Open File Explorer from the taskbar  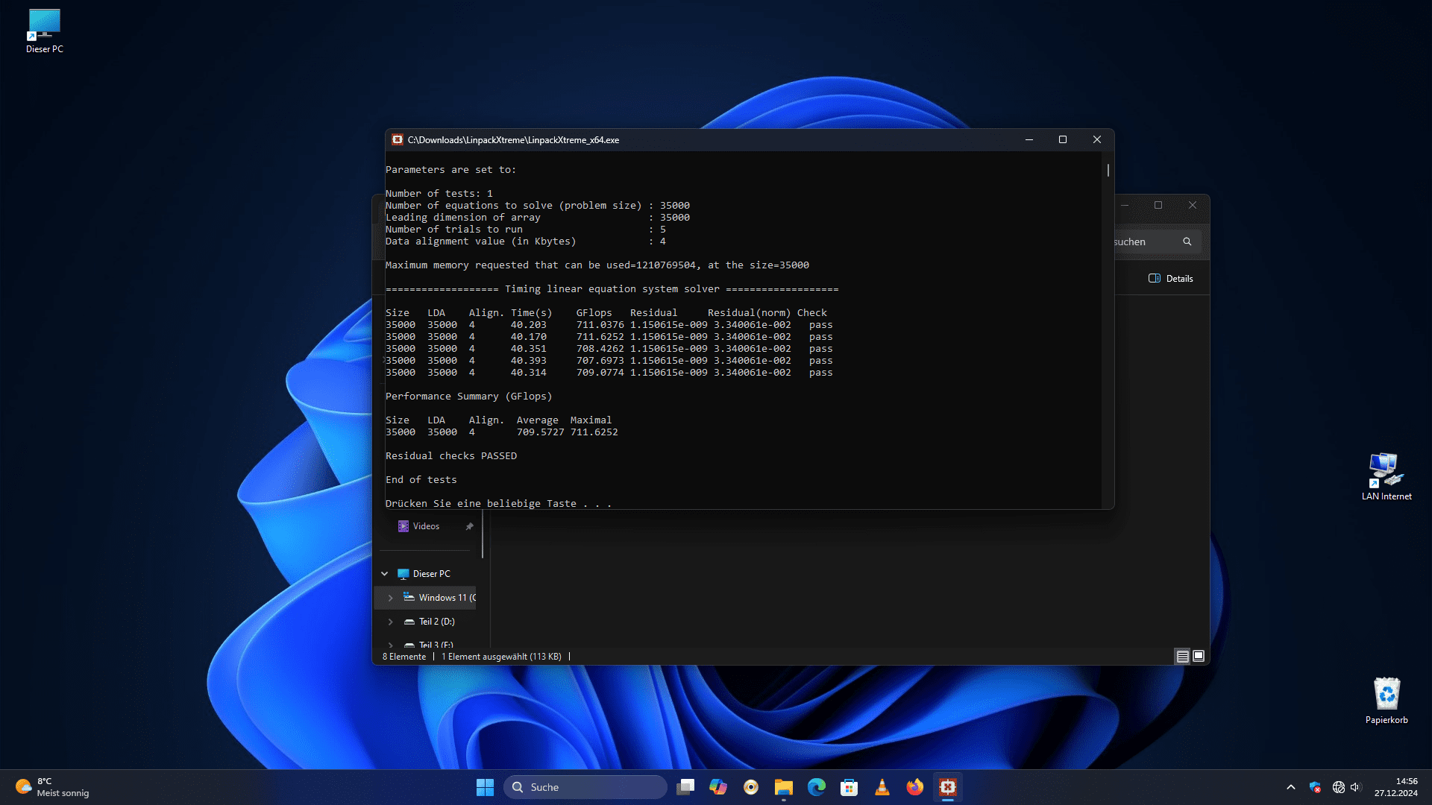783,787
